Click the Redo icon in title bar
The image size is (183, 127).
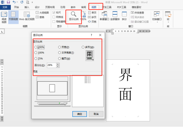click(22, 2)
